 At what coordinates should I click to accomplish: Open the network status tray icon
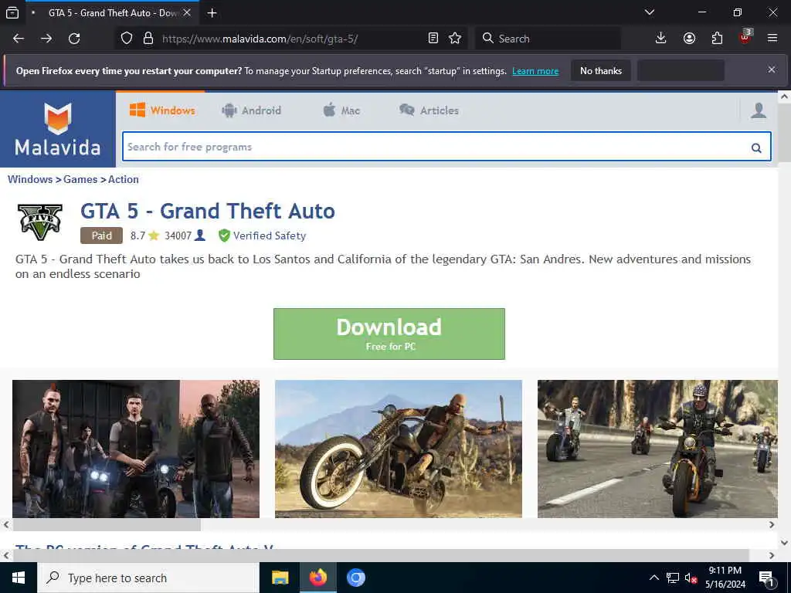click(673, 578)
